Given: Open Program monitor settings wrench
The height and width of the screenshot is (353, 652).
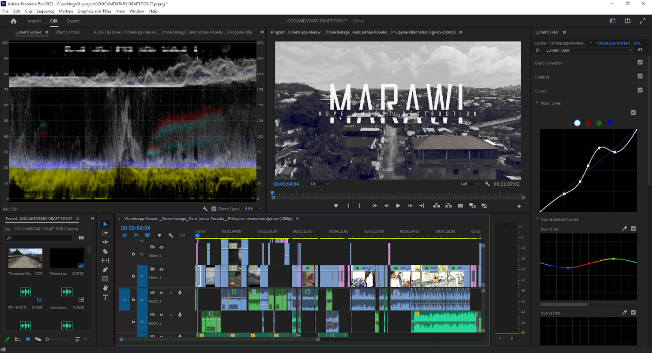Looking at the screenshot, I should (x=487, y=184).
